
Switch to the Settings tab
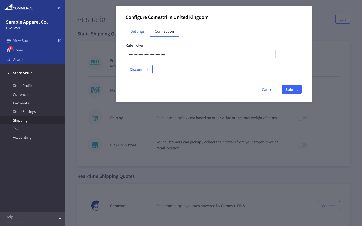pyautogui.click(x=138, y=31)
